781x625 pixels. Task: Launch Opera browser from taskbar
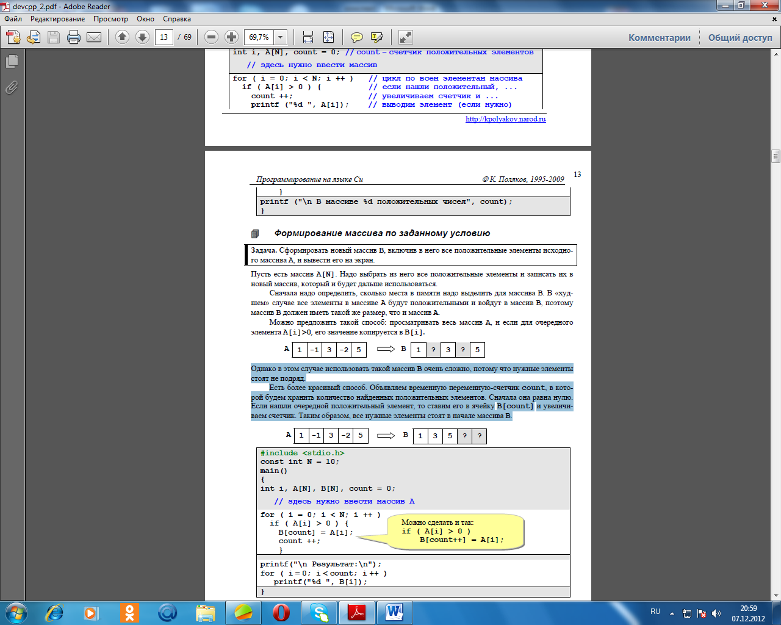click(x=281, y=612)
